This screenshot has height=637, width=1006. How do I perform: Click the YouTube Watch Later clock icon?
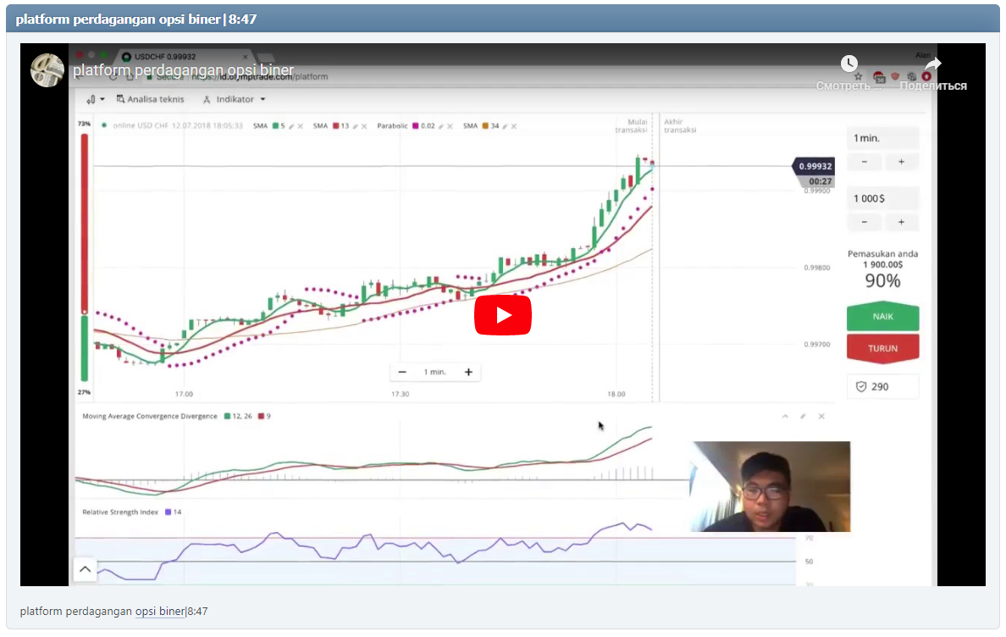(848, 64)
